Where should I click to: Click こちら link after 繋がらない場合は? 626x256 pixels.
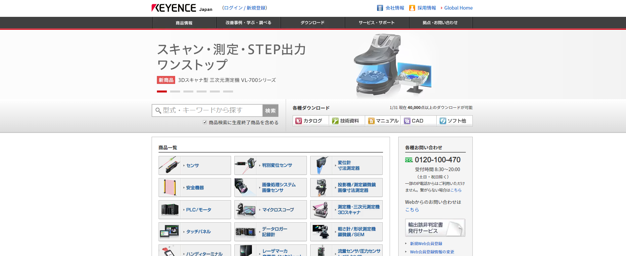pos(456,190)
